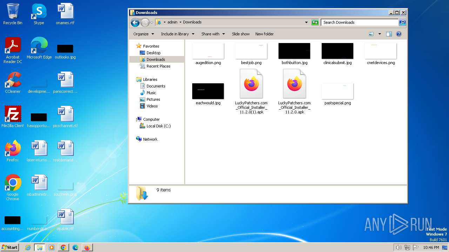The width and height of the screenshot is (449, 252).
Task: Open FileZilla Client shortcut
Action: point(13,117)
